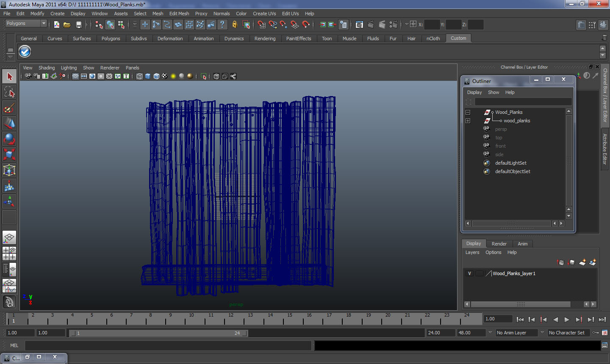Switch to Persp/Graph Editor layout

[9, 285]
